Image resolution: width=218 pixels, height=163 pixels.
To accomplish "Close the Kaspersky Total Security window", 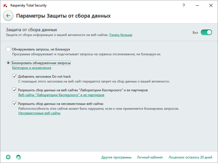I will click(x=211, y=5).
